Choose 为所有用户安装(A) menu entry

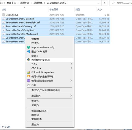click(49, 60)
